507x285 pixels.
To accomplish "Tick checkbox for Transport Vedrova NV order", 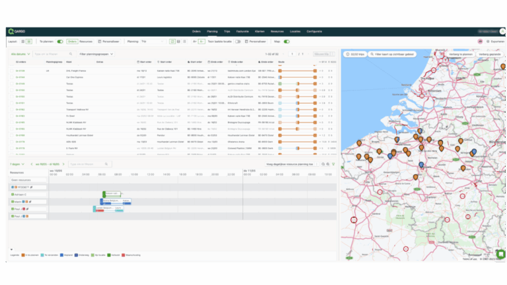I will (x=12, y=110).
